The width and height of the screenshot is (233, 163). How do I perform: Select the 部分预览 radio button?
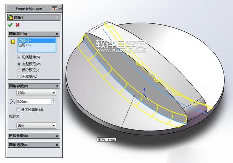click(x=19, y=70)
